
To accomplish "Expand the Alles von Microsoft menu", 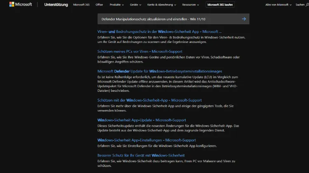I will pos(278,5).
